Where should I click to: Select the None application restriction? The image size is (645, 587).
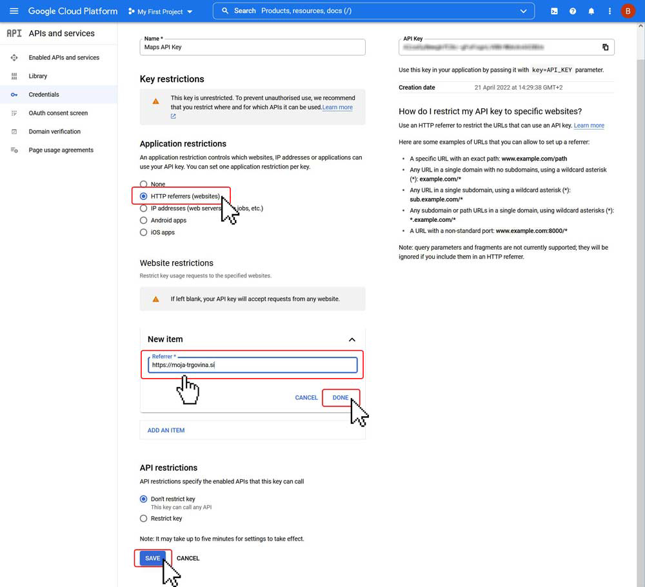coord(144,184)
